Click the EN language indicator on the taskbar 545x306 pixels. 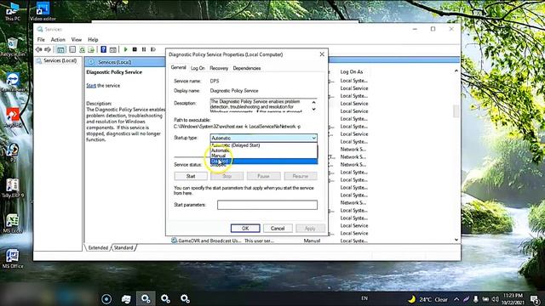pos(364,298)
